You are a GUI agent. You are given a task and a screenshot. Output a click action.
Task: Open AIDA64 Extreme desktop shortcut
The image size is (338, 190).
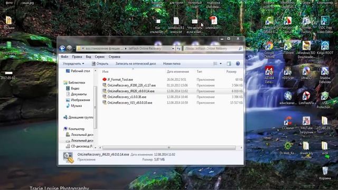[x=269, y=75]
